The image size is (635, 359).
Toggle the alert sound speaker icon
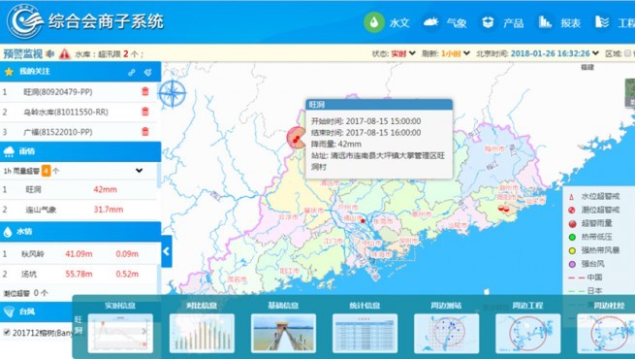click(50, 53)
